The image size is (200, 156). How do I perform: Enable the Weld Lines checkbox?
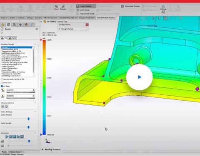tap(2, 83)
